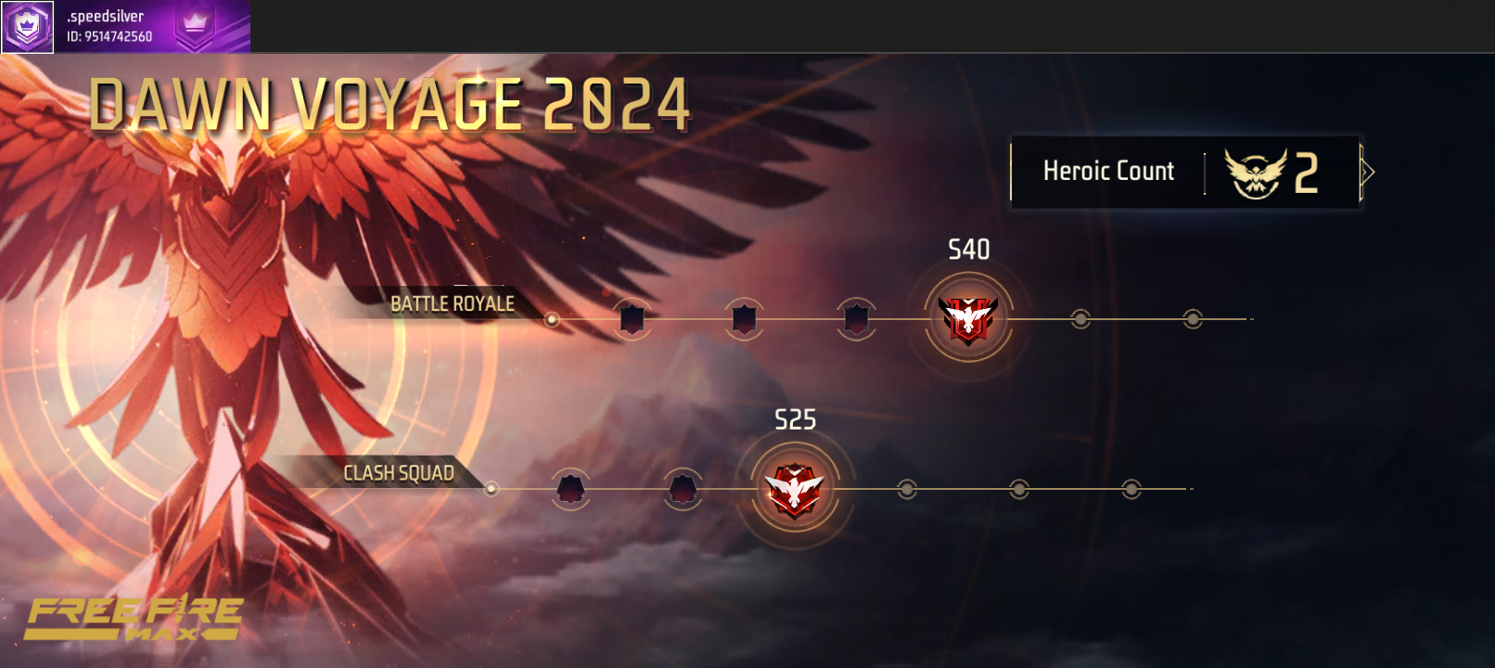Viewport: 1495px width, 668px height.
Task: Click the last empty node on the Battle Royale line
Action: [x=1193, y=319]
